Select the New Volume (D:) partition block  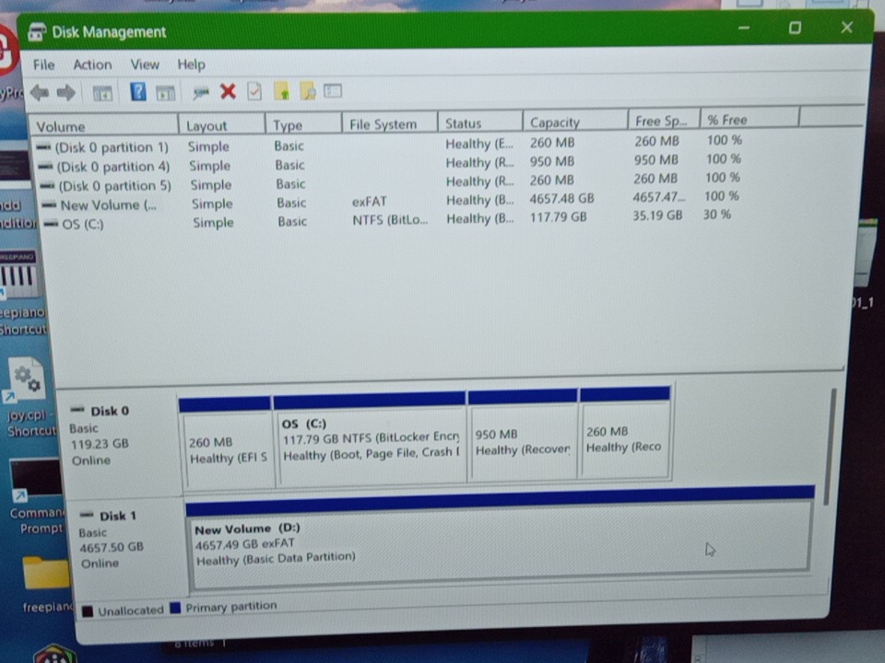pyautogui.click(x=500, y=538)
